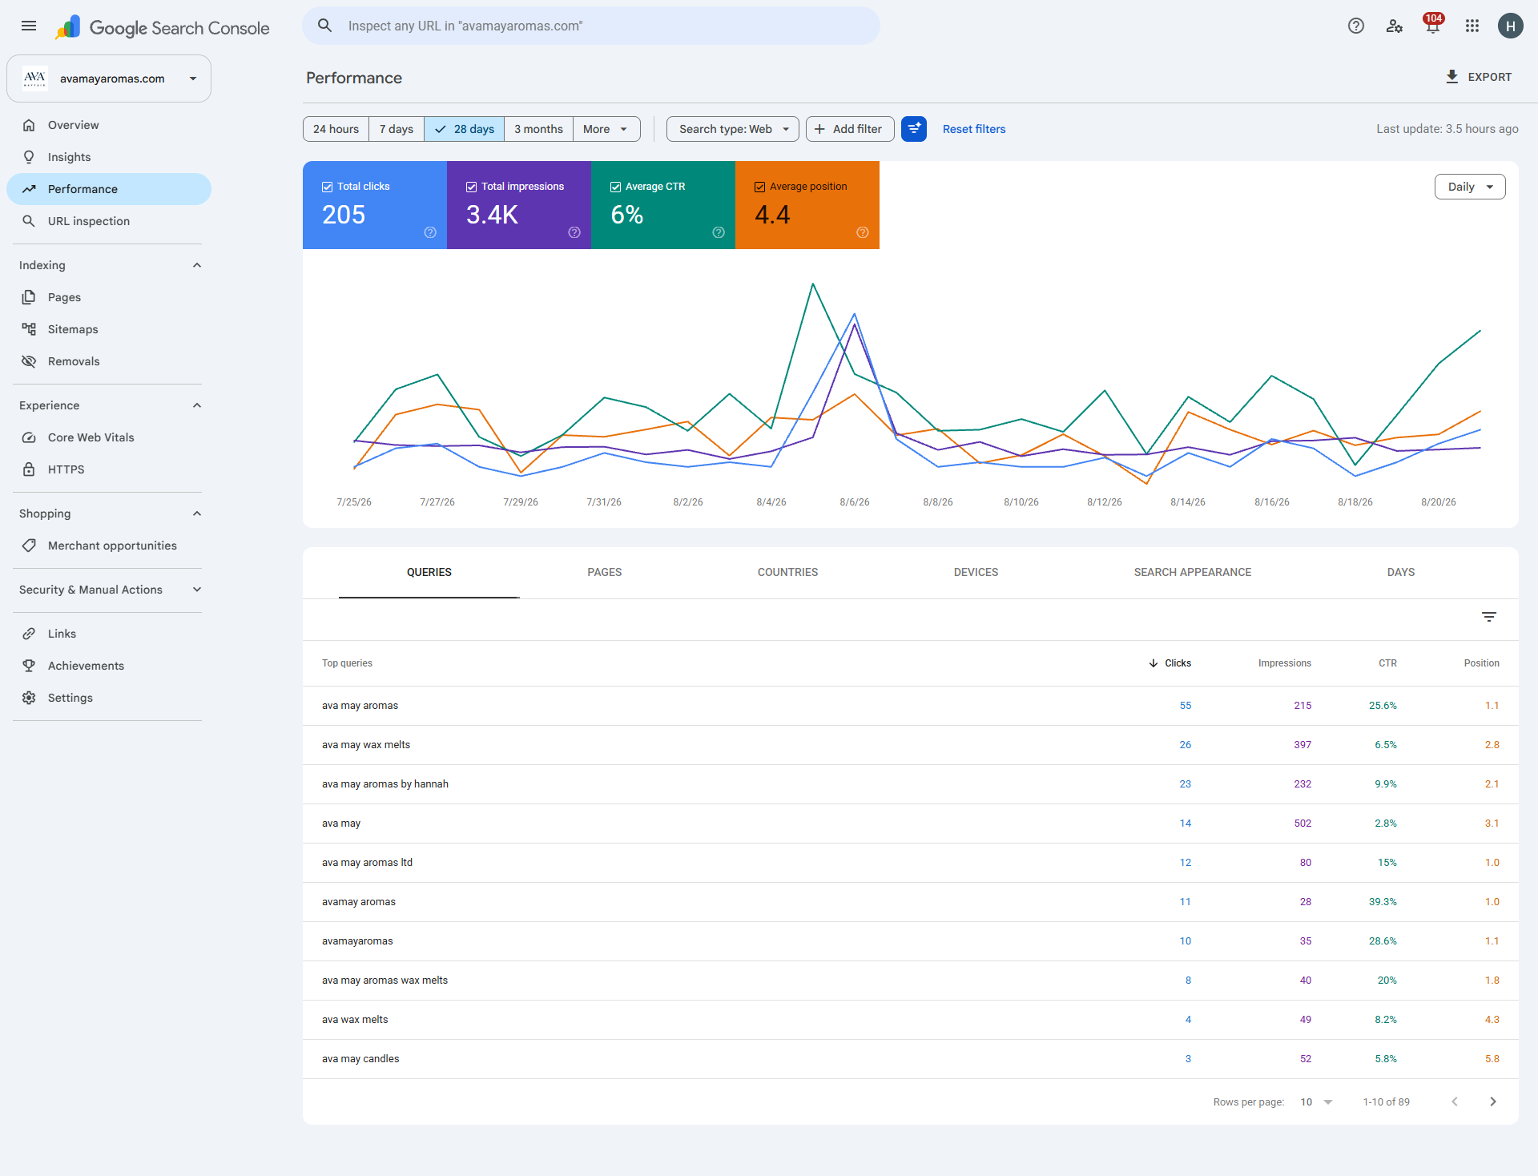Image resolution: width=1538 pixels, height=1176 pixels.
Task: Switch to the Pages tab
Action: tap(605, 572)
